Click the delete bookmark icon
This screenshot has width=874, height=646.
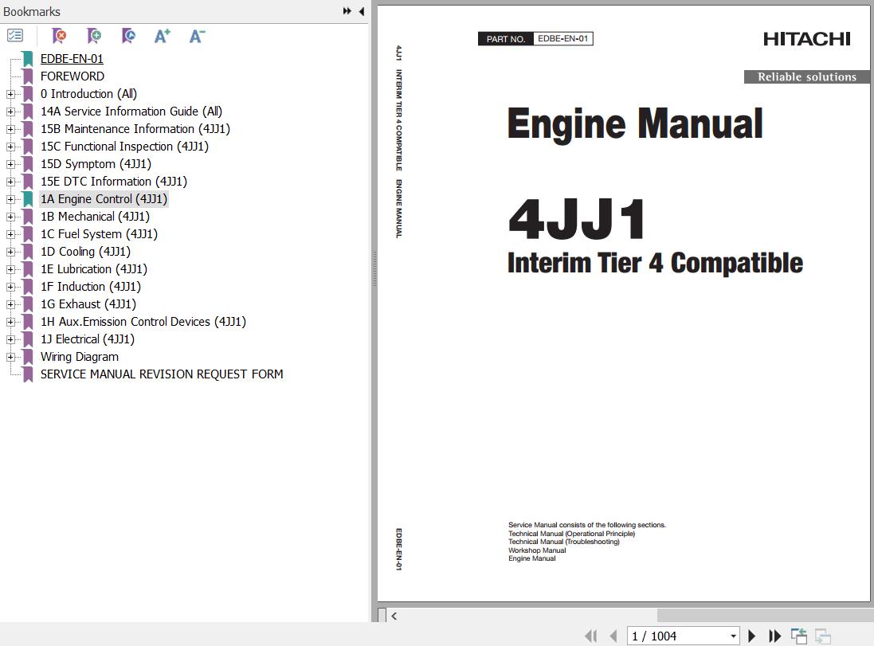pos(58,36)
